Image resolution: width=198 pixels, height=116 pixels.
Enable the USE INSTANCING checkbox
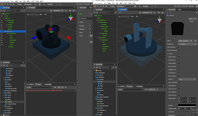click(x=178, y=47)
